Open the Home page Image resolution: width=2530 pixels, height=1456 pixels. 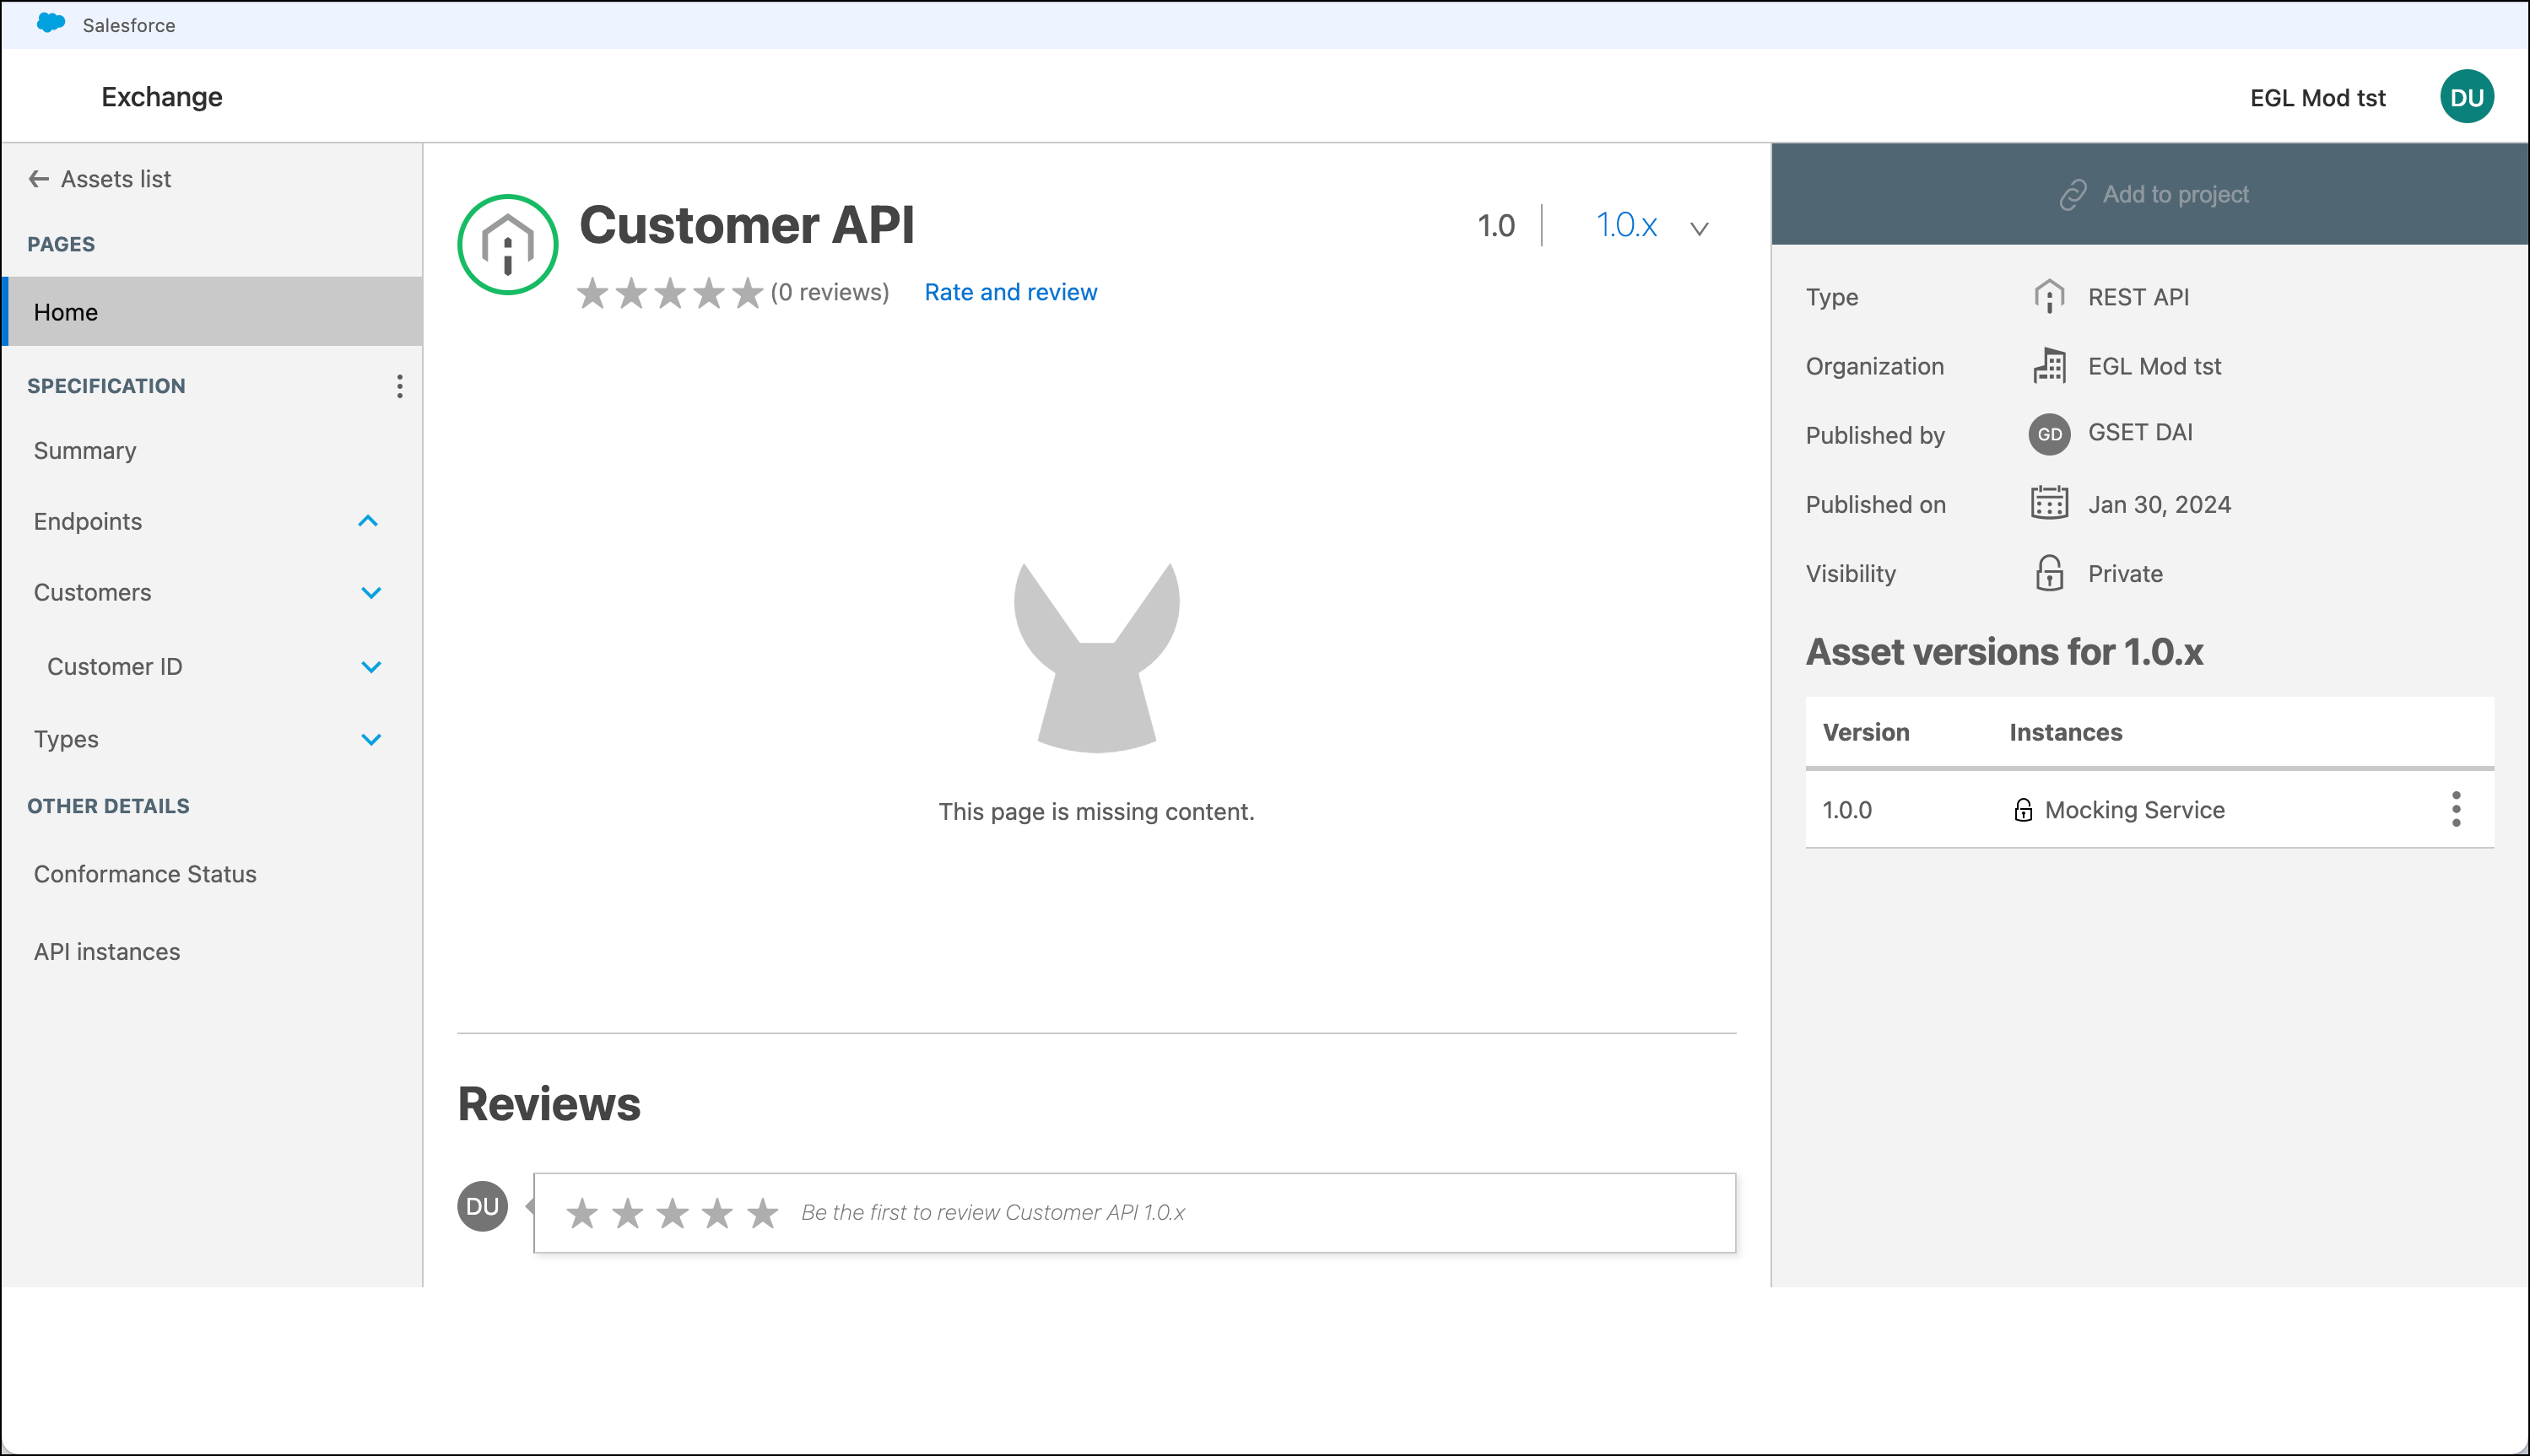(x=212, y=312)
